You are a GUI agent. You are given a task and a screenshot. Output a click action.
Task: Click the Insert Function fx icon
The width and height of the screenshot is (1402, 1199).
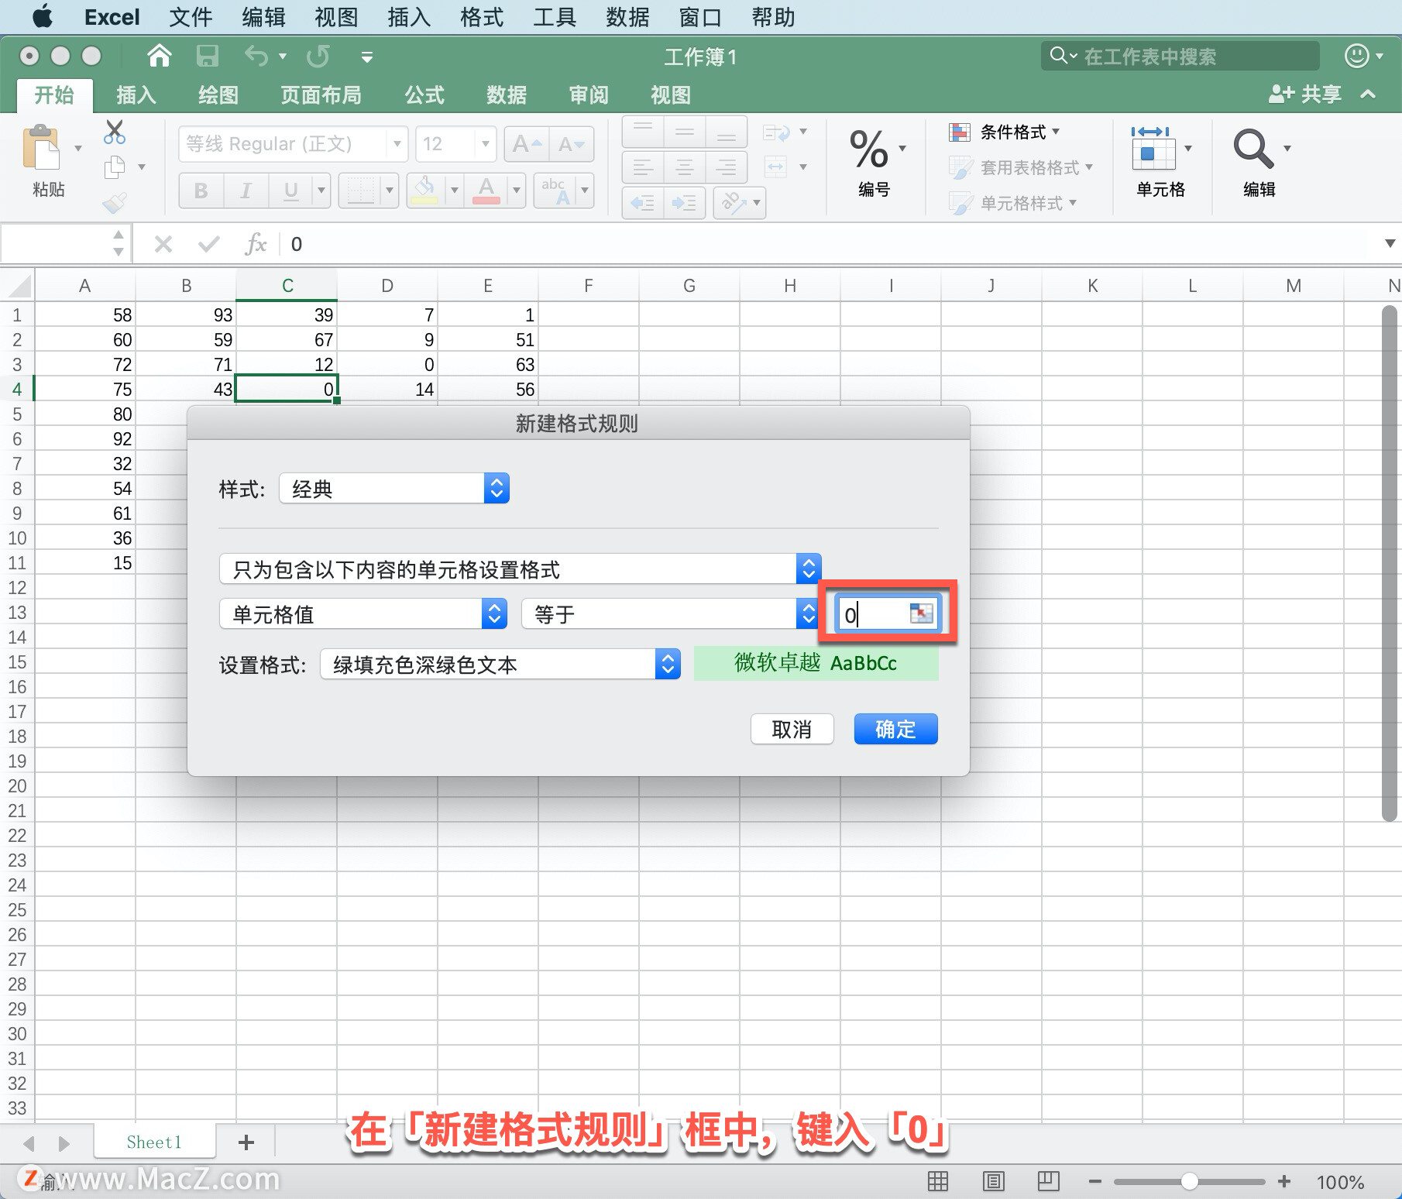256,244
